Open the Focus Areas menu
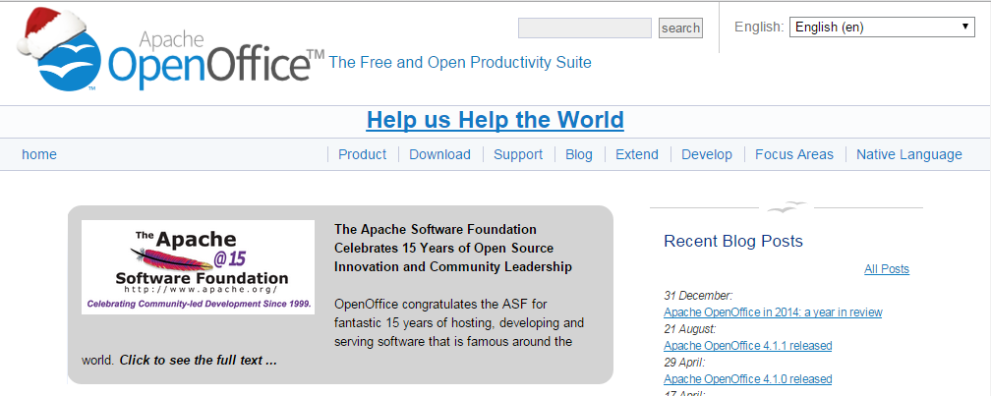This screenshot has width=991, height=396. pos(794,154)
